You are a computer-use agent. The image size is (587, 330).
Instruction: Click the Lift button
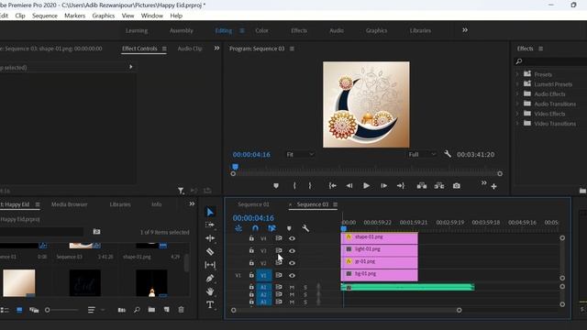pyautogui.click(x=422, y=185)
